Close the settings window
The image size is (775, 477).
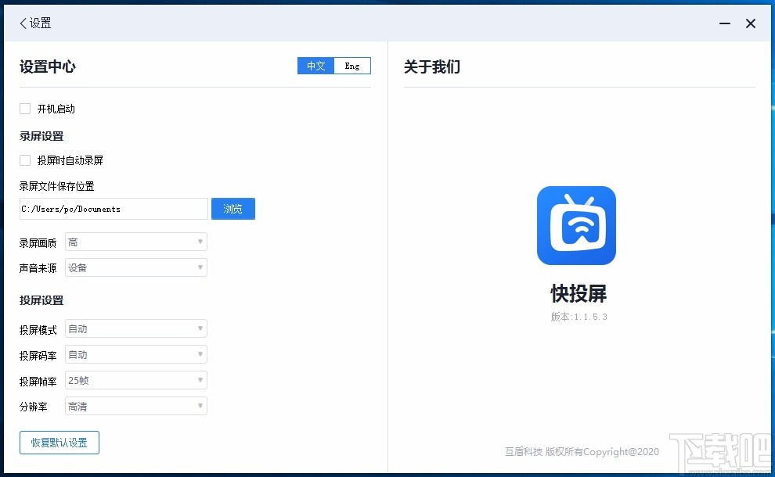pyautogui.click(x=750, y=23)
